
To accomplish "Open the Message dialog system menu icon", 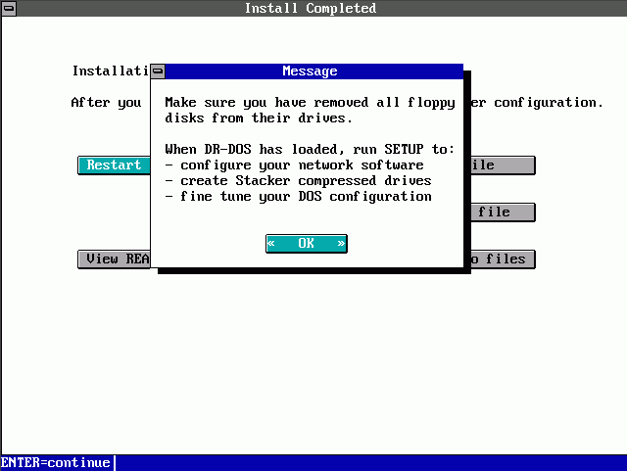I will (158, 71).
